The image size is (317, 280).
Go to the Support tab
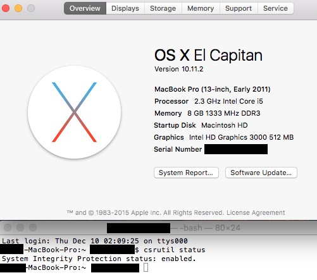pyautogui.click(x=239, y=8)
